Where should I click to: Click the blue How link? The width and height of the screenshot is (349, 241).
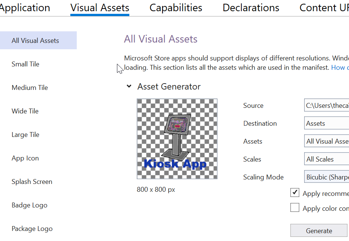point(339,68)
